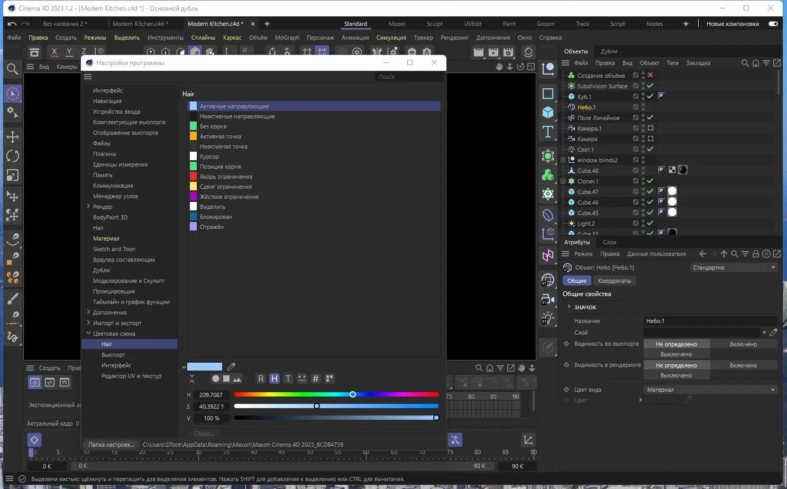Toggle enable checkmark for Свет.1
This screenshot has height=489, width=787.
click(650, 149)
